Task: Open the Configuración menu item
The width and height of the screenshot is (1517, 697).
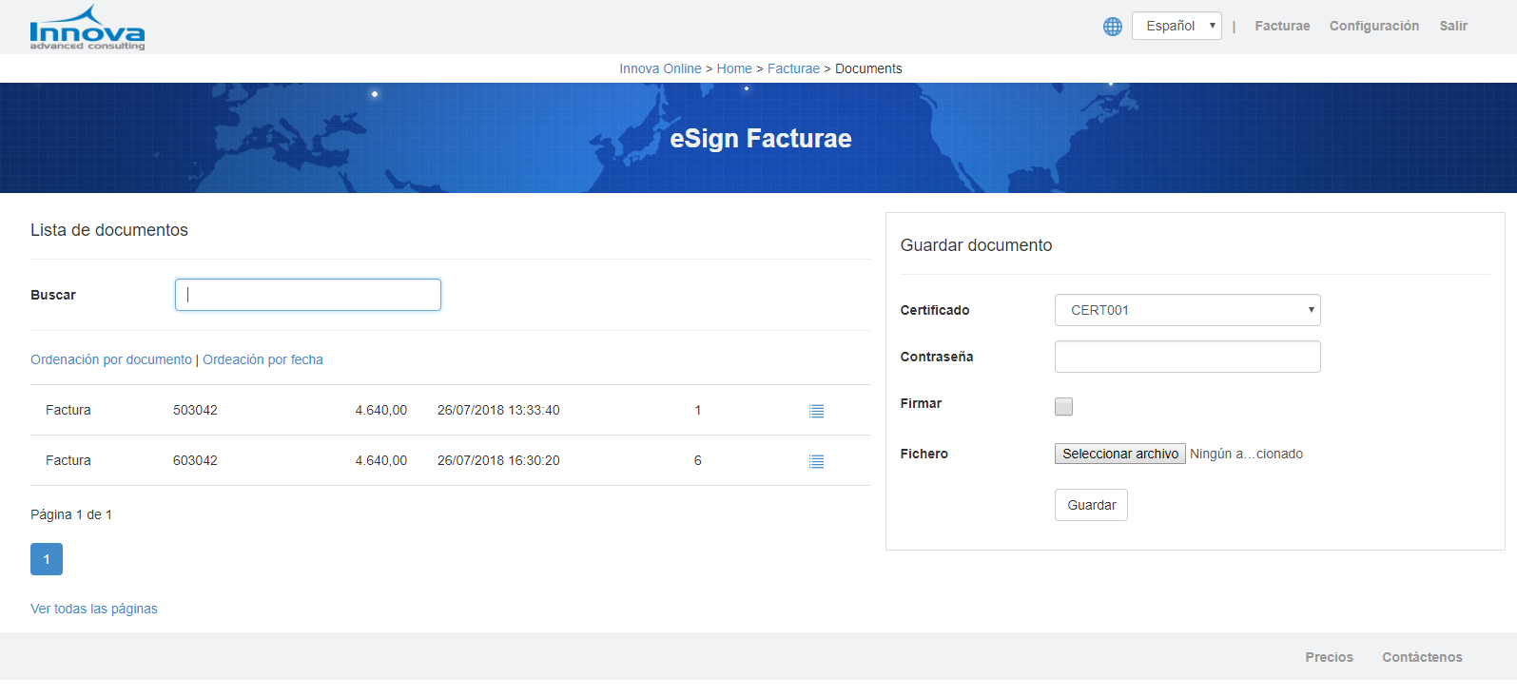Action: point(1373,26)
